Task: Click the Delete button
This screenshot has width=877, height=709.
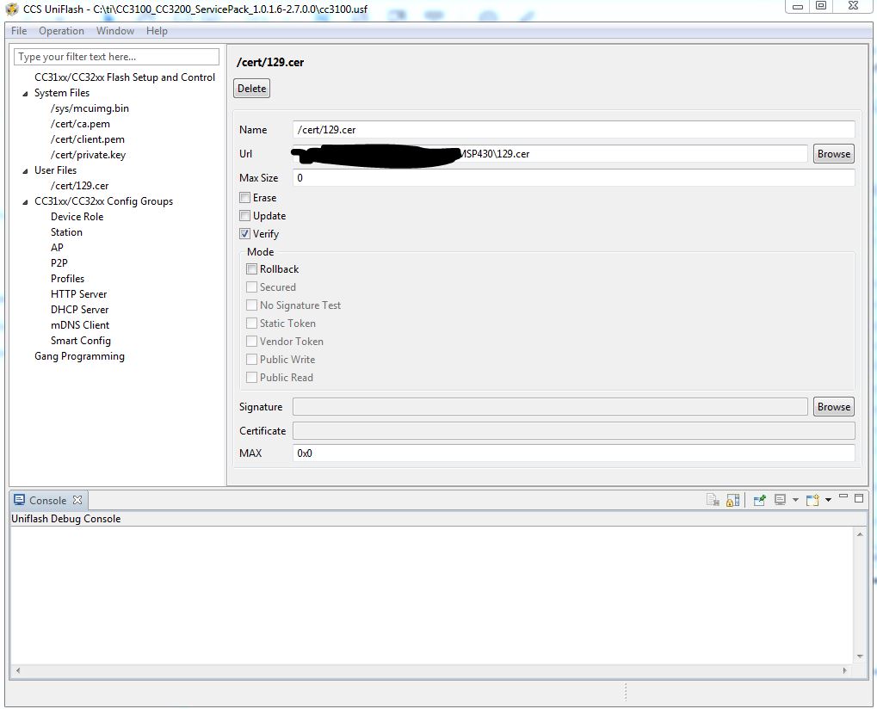Action: coord(251,89)
